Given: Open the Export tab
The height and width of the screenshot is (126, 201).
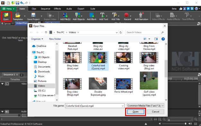Looking at the screenshot, I should [x=81, y=9].
